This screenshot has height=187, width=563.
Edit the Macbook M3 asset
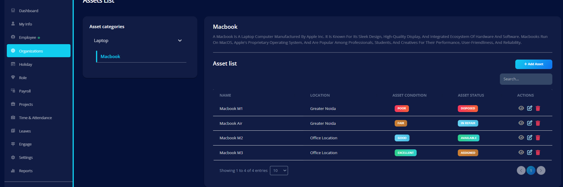(x=530, y=152)
